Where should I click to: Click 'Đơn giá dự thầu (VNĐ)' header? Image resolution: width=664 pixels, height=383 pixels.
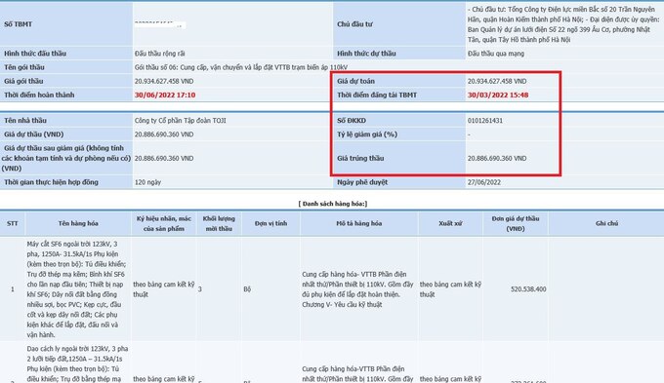pos(516,223)
